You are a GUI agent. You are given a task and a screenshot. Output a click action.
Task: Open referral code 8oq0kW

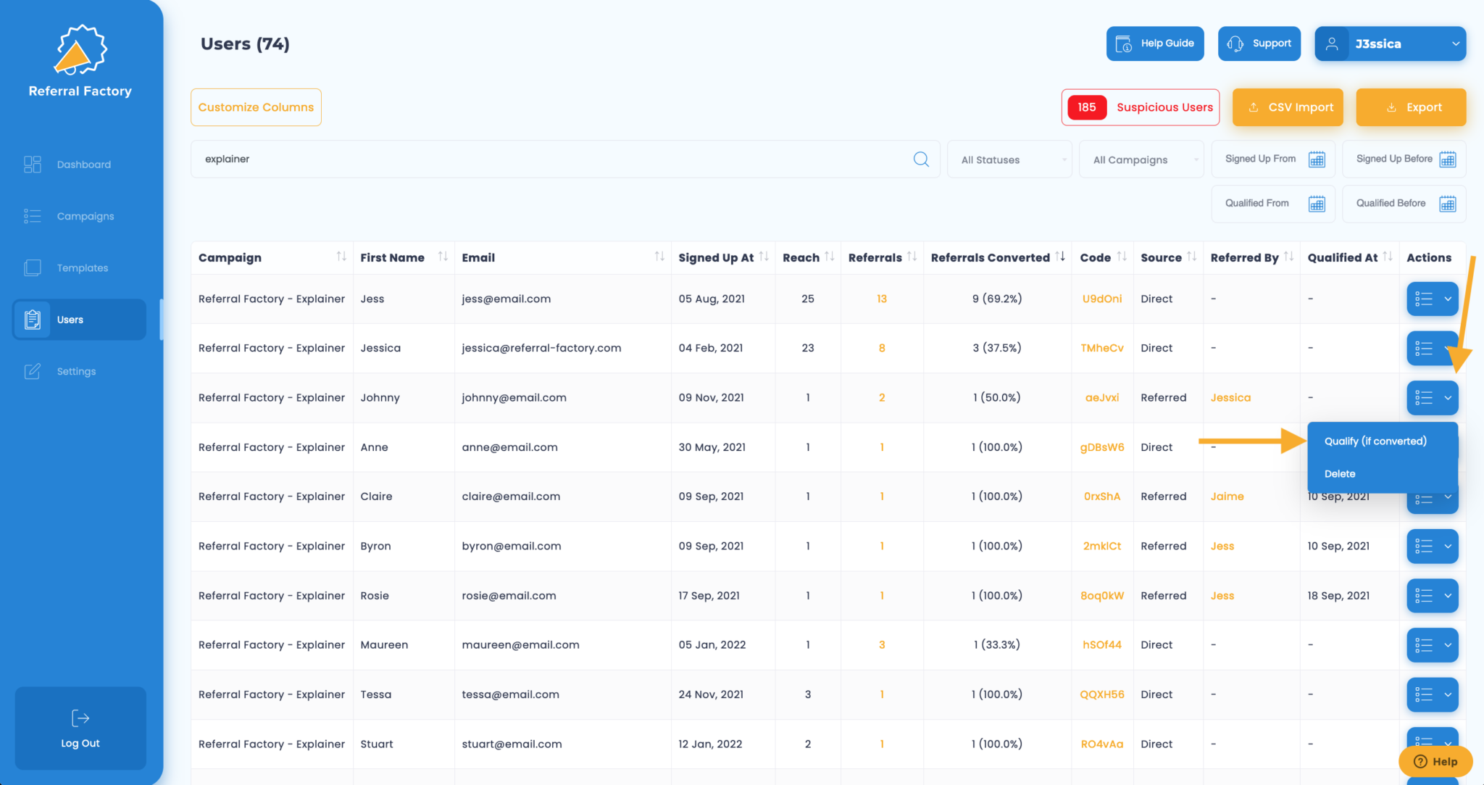[1102, 596]
